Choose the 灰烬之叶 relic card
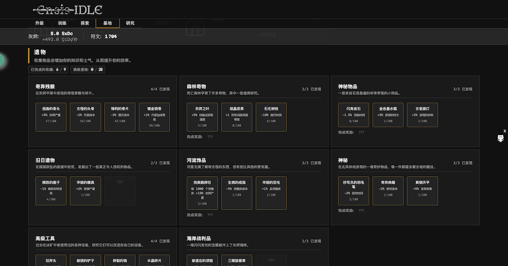Screen dimensions: 508x266 pos(202,117)
